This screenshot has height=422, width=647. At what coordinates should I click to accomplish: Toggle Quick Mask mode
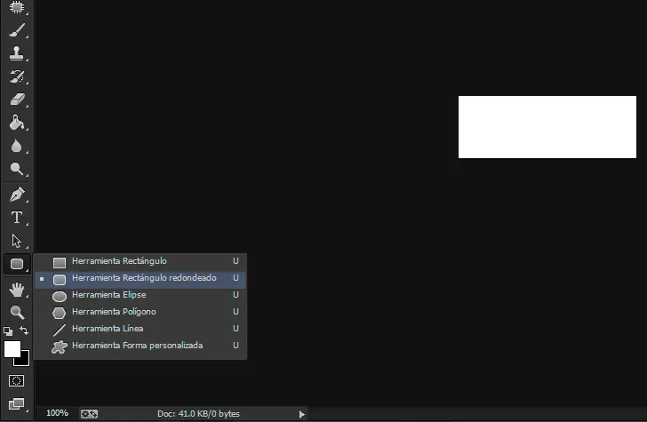[17, 380]
